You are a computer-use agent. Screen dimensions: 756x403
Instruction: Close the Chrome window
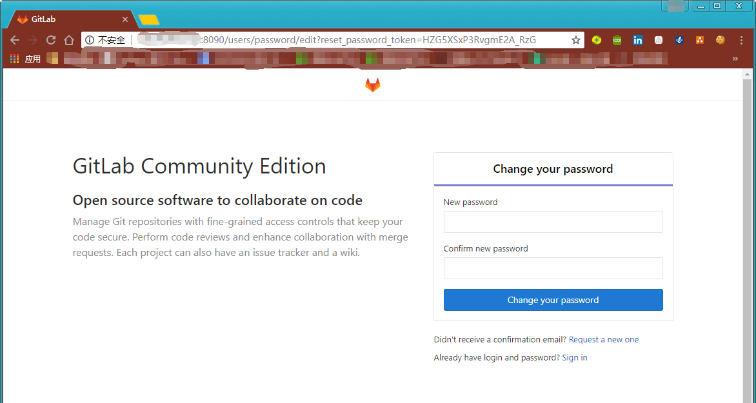739,6
